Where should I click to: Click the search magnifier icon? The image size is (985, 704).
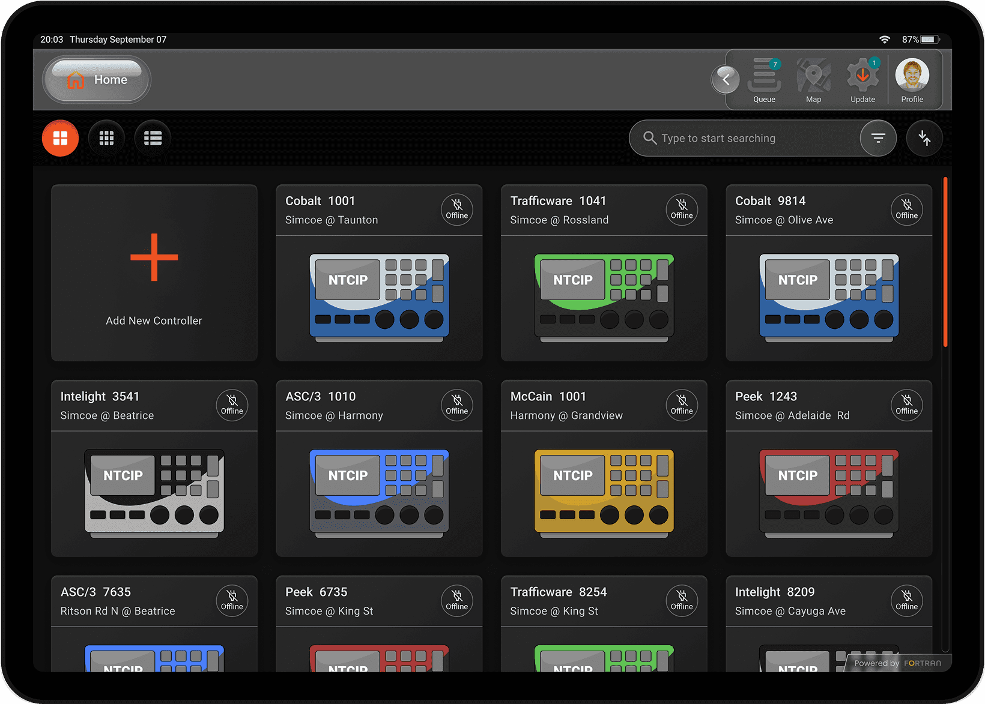pos(649,138)
